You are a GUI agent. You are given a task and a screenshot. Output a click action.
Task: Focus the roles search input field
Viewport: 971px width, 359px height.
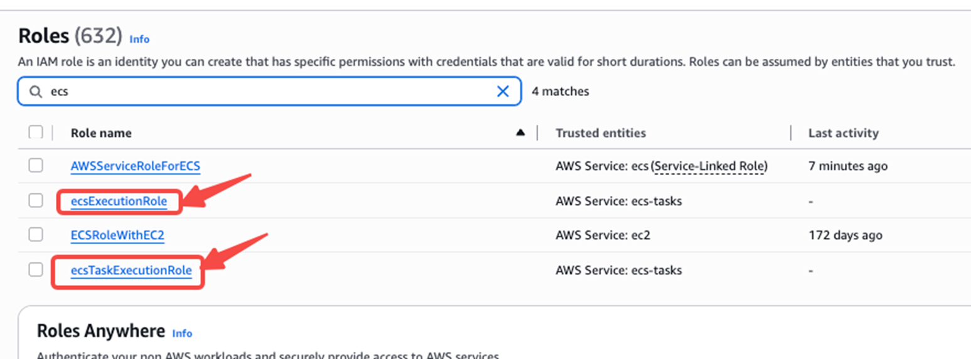tap(270, 92)
